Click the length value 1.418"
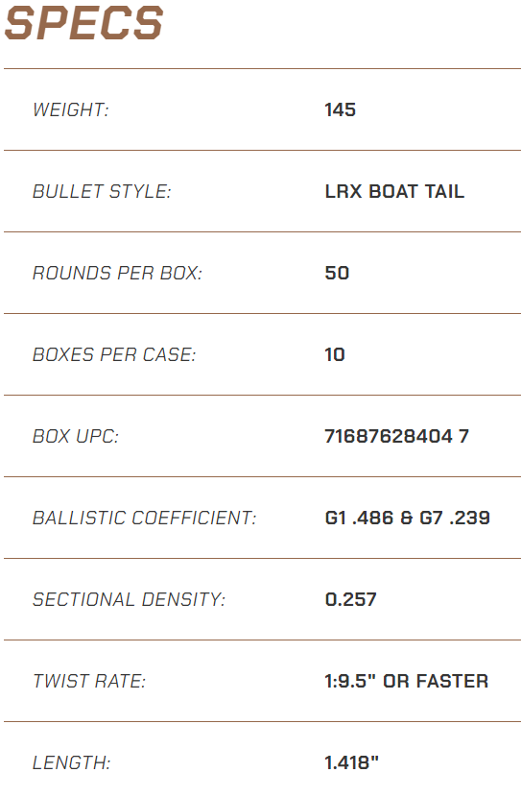 pos(351,762)
